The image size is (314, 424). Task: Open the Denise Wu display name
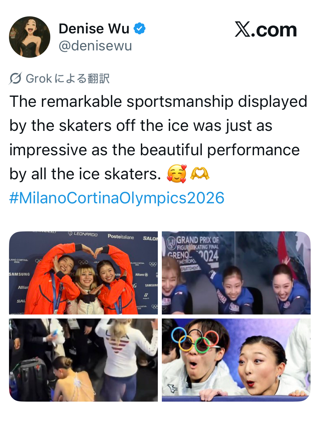94,29
